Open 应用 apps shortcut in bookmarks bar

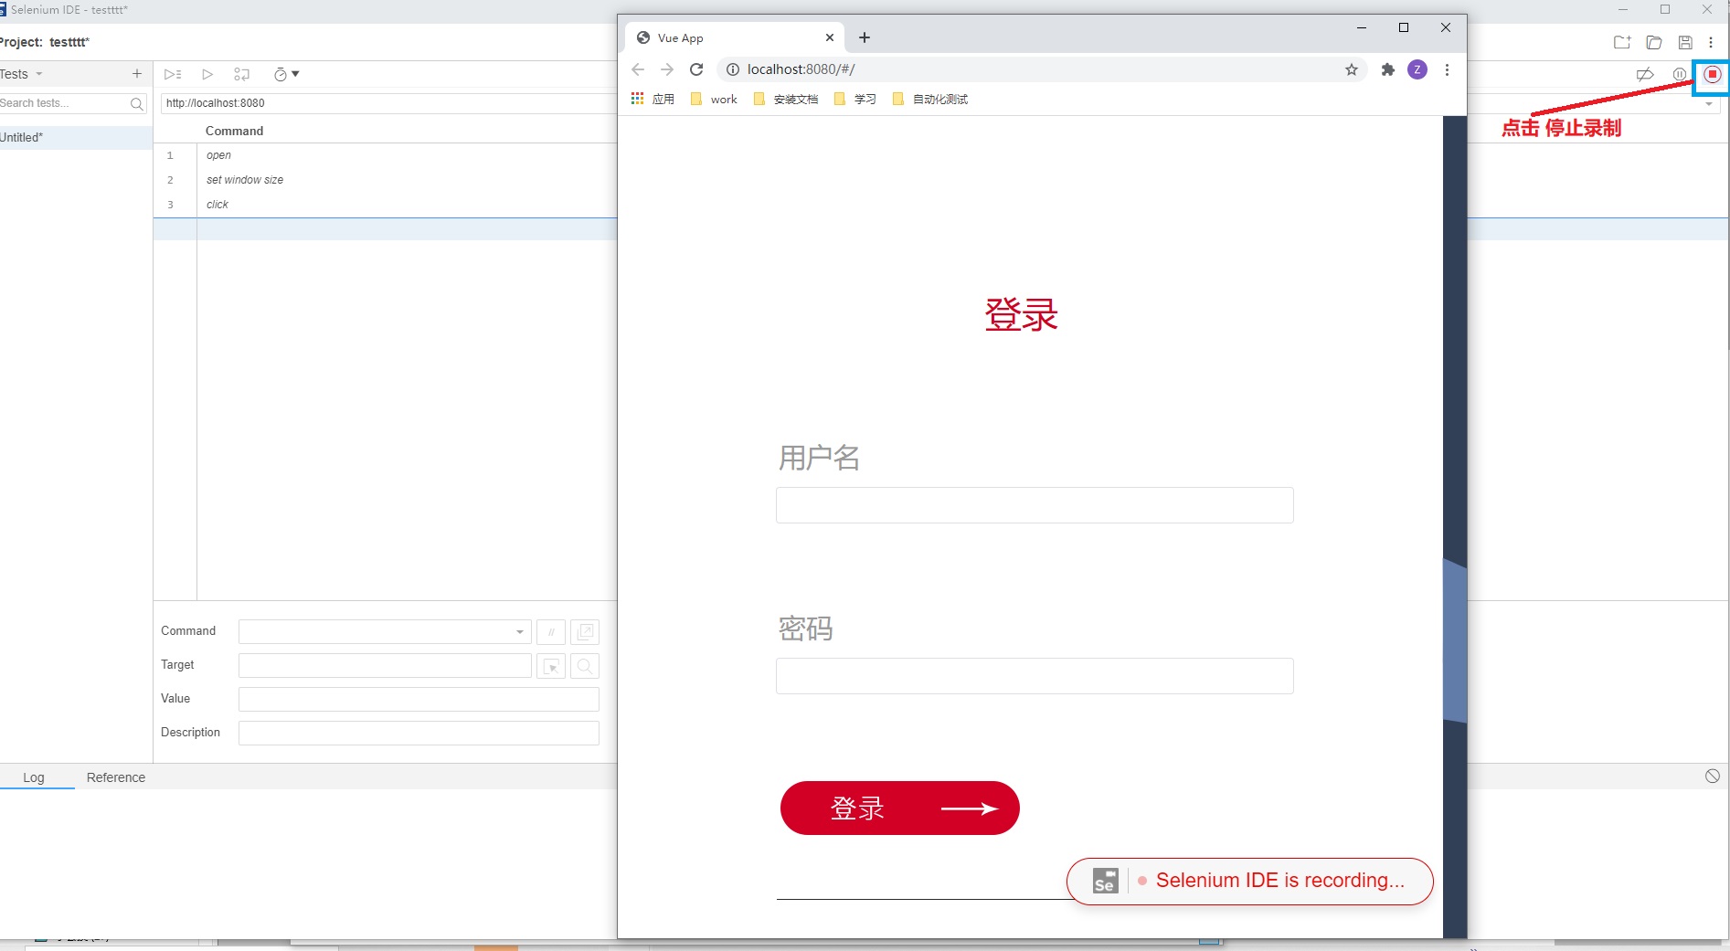(653, 99)
